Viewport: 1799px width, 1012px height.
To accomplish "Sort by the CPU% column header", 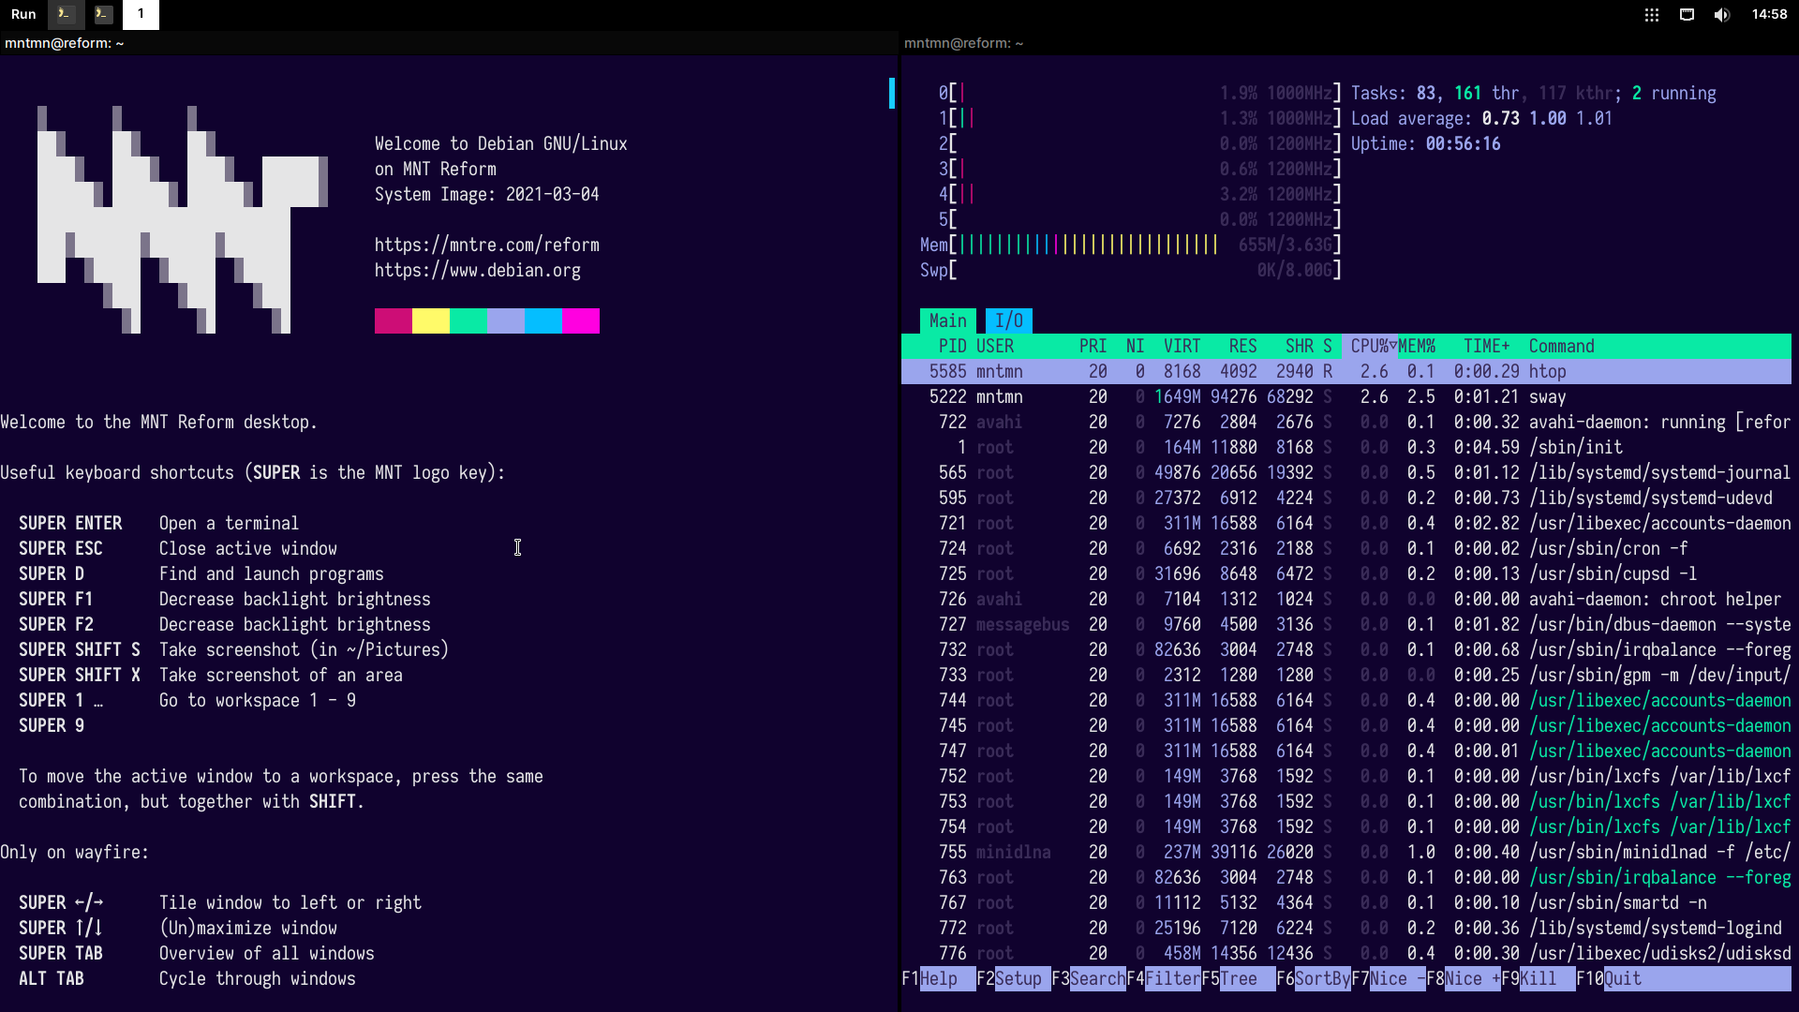I will click(1372, 346).
